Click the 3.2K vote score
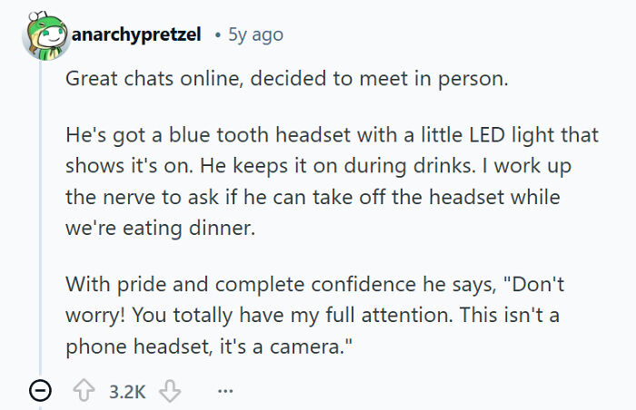This screenshot has height=410, width=636. 127,392
